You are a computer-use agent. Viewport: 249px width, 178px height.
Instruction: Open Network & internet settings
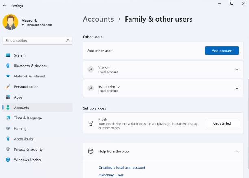[38, 76]
